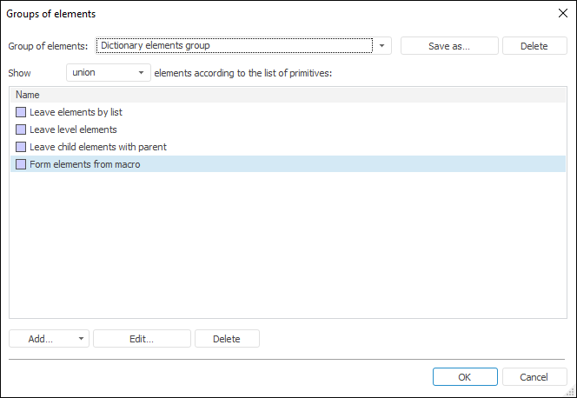Edit the selected primitive

pyautogui.click(x=141, y=339)
